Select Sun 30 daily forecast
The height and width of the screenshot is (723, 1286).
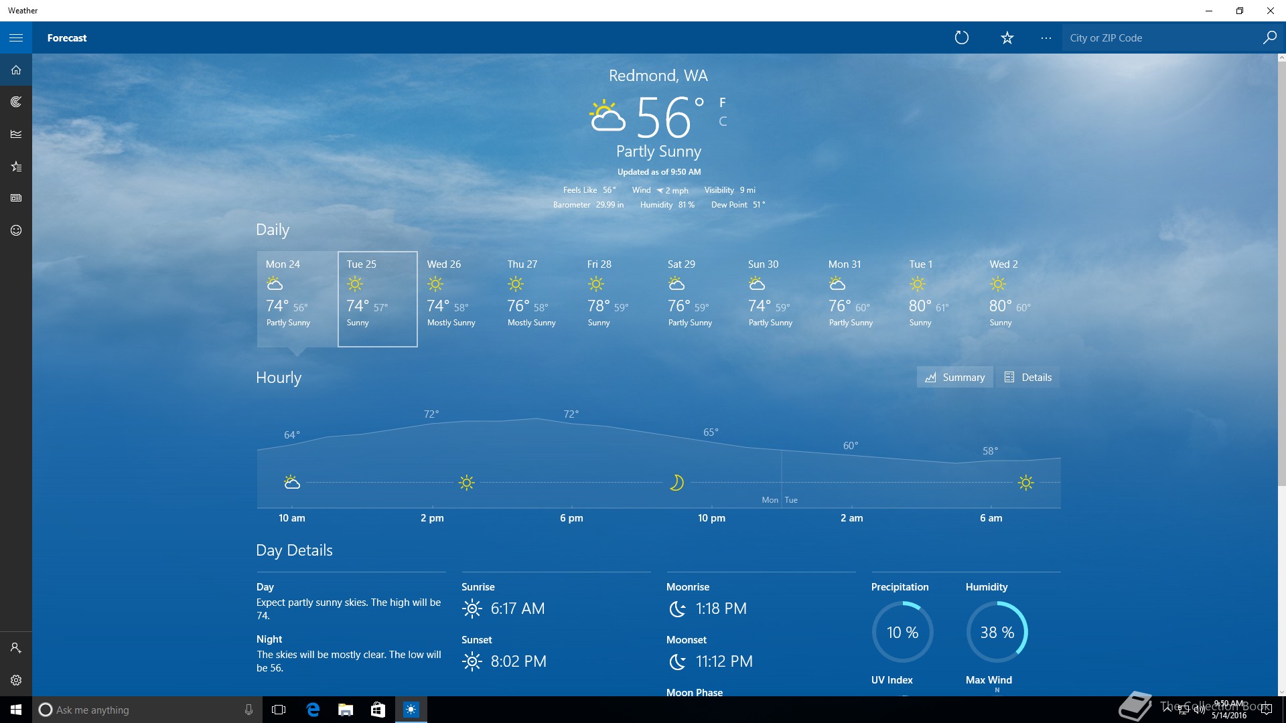click(x=780, y=299)
